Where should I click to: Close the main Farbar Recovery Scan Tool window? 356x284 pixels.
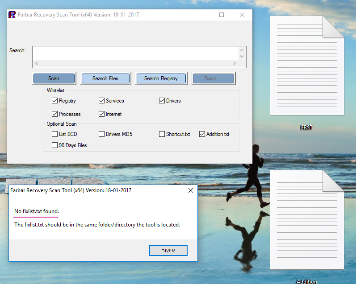click(x=242, y=15)
